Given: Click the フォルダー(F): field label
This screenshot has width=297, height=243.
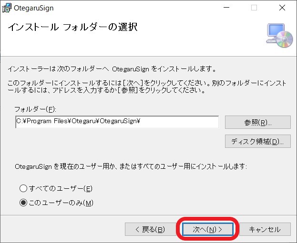Looking at the screenshot, I should click(x=35, y=109).
